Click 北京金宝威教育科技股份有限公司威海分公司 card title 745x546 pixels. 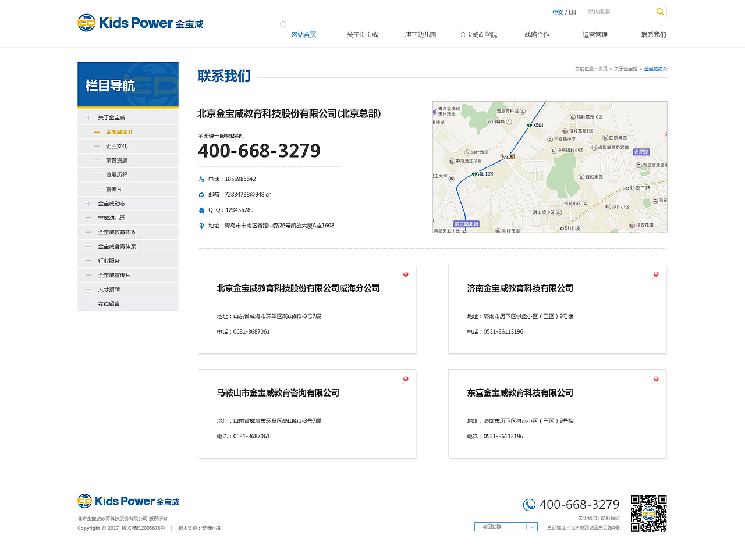[x=299, y=288]
